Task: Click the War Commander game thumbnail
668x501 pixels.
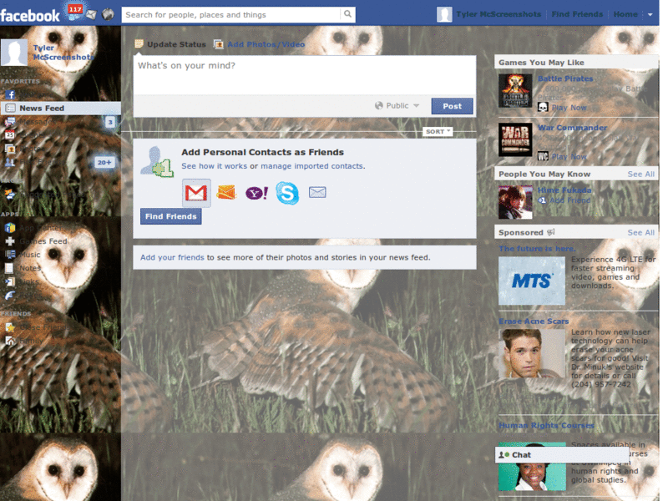Action: [x=515, y=139]
